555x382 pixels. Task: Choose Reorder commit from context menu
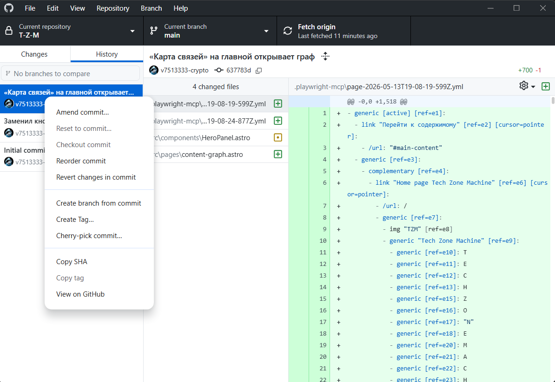(x=99, y=161)
